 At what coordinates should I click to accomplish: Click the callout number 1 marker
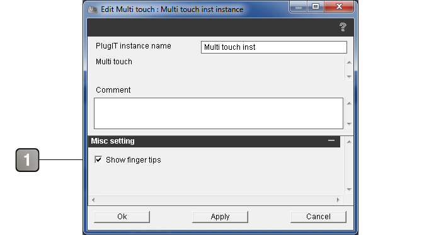[x=27, y=160]
